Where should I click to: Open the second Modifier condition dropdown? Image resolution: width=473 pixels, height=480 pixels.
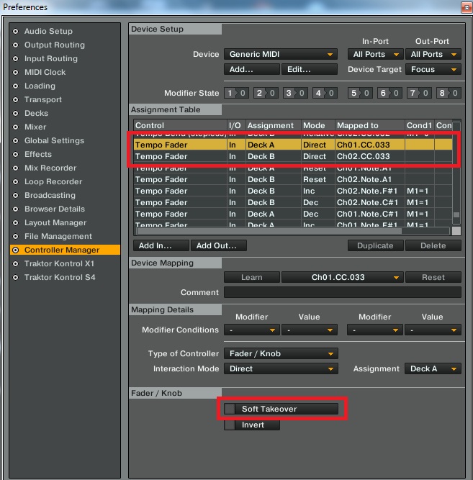(375, 330)
